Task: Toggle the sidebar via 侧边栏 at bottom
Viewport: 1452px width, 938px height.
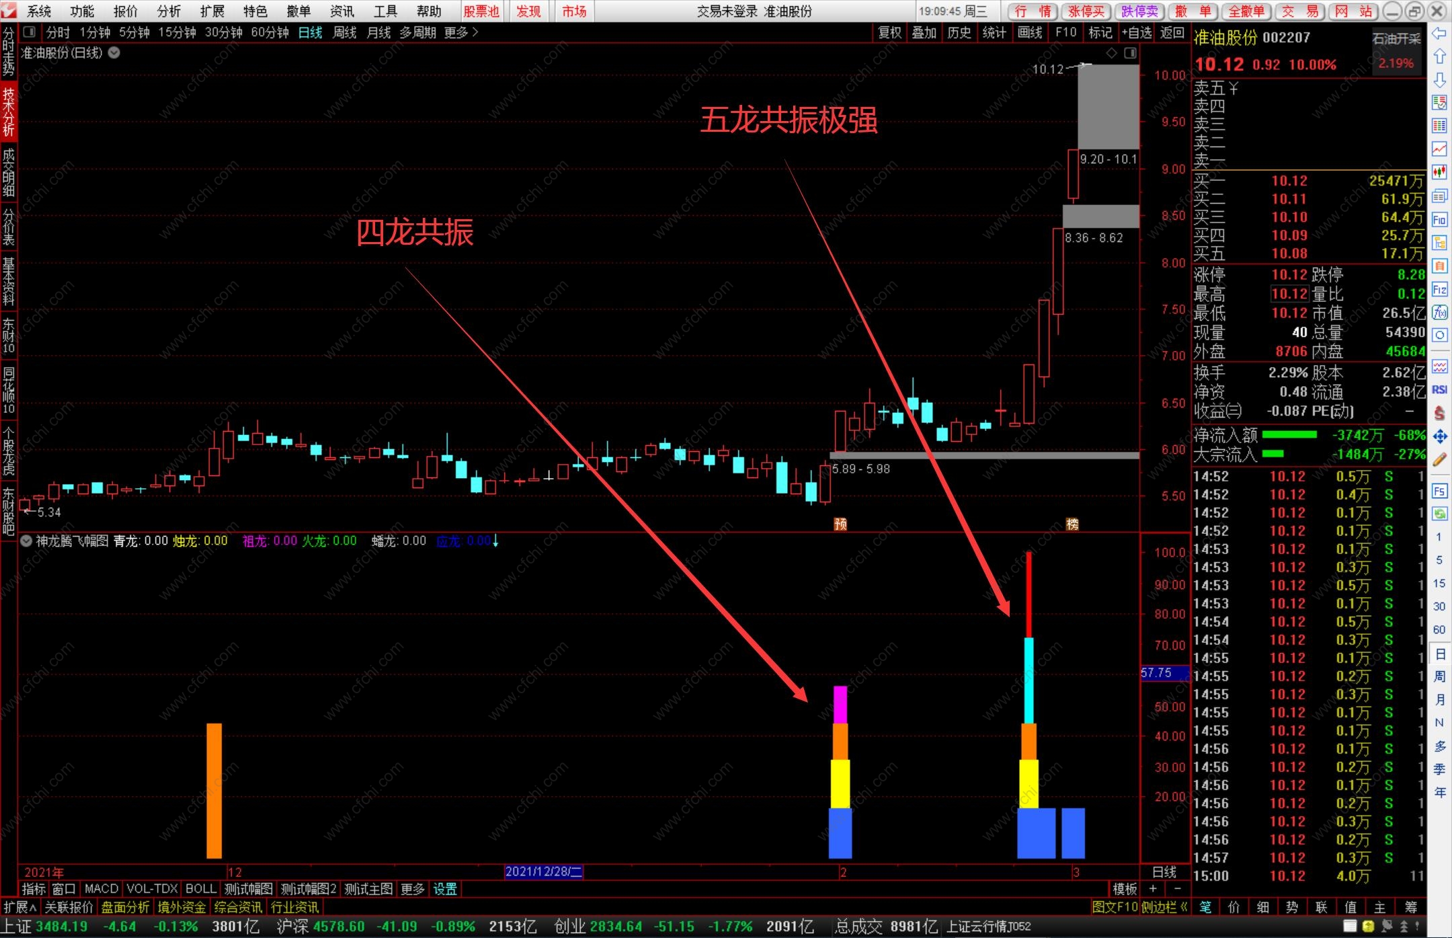Action: click(1164, 907)
